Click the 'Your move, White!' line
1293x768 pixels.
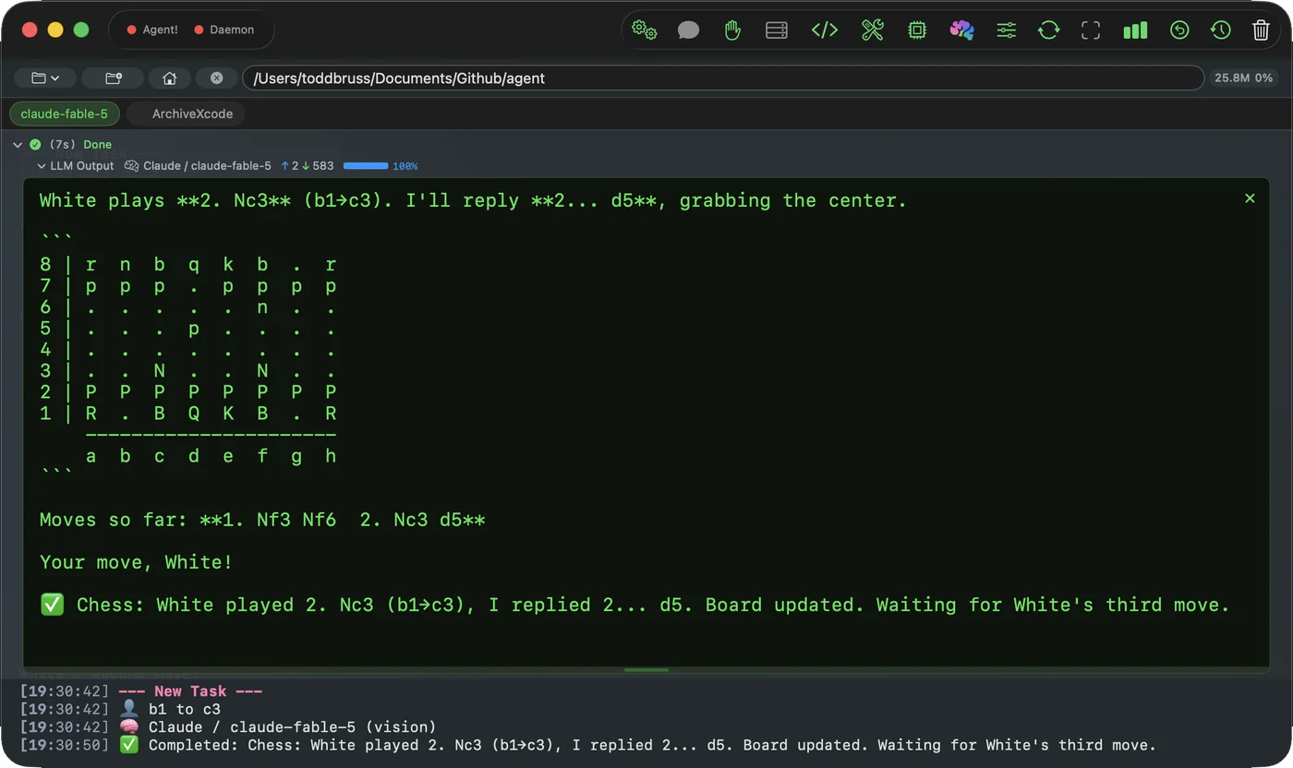(136, 562)
